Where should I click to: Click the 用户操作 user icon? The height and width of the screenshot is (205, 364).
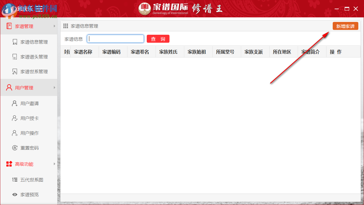(x=15, y=133)
